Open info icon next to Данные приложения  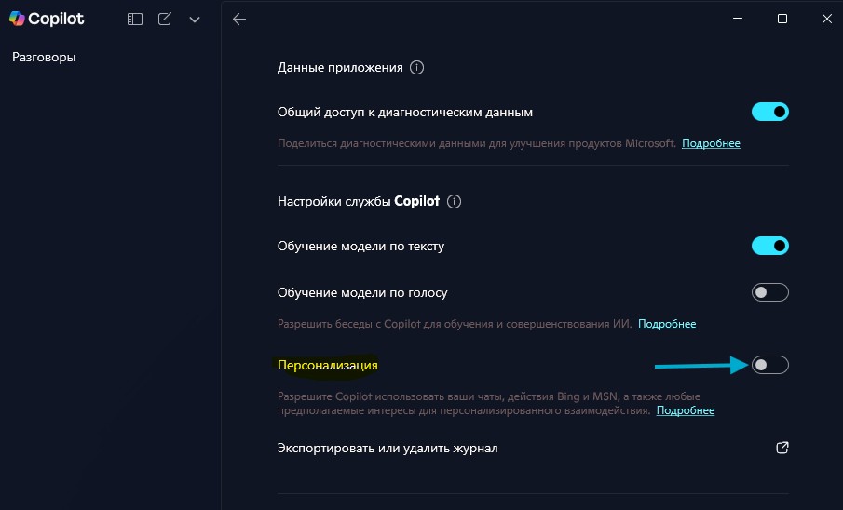[x=416, y=68]
